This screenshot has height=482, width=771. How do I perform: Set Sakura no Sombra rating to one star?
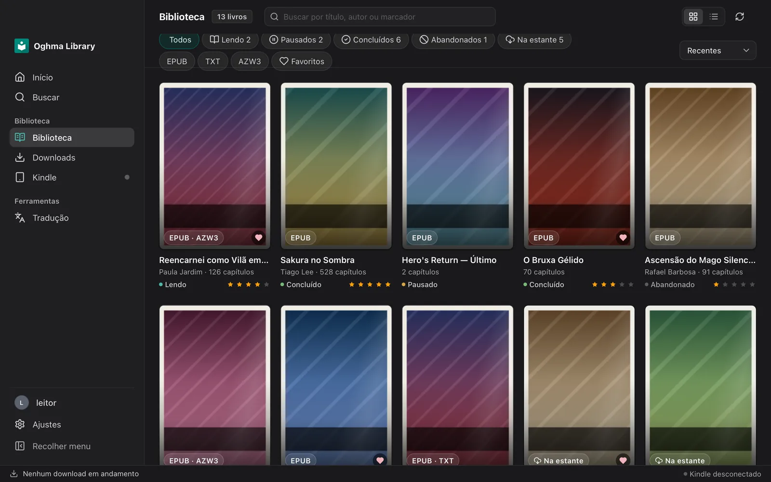point(352,285)
